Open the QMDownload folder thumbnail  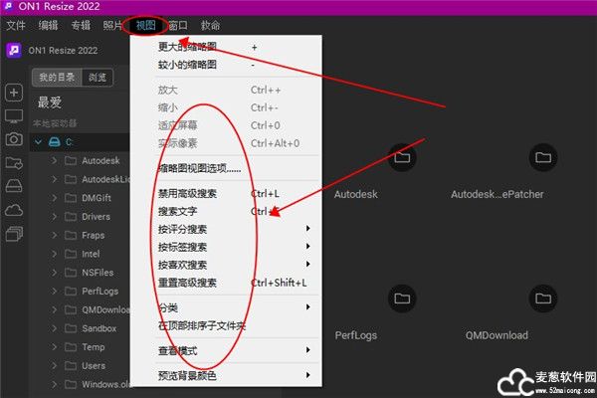pyautogui.click(x=543, y=298)
